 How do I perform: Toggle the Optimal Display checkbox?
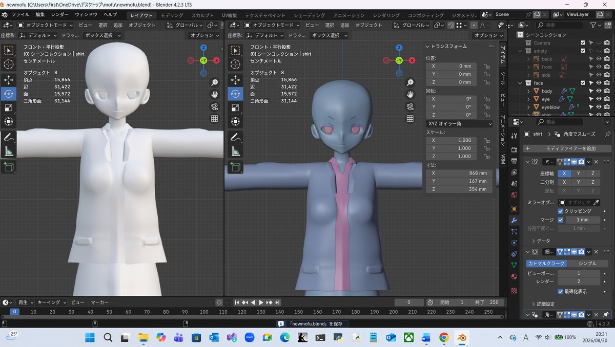pyautogui.click(x=561, y=291)
